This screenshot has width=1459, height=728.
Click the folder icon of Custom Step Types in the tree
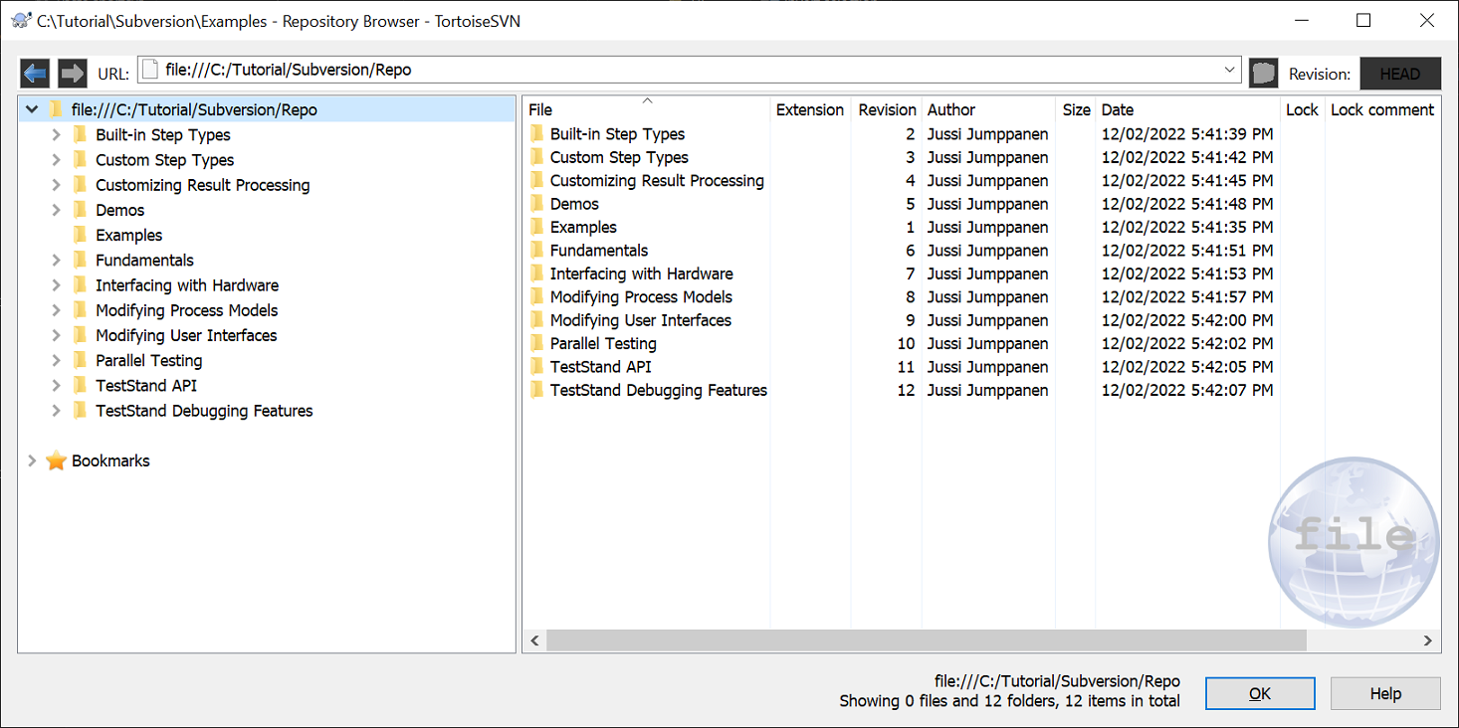click(81, 159)
